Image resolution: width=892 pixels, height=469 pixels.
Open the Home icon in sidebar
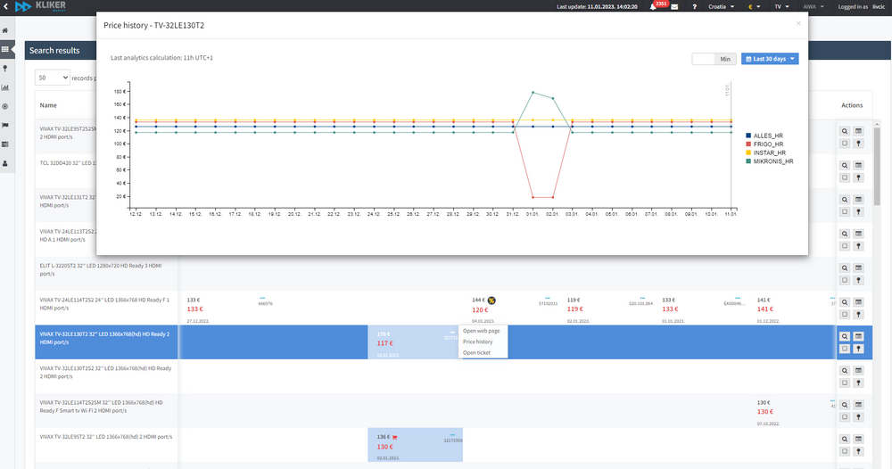[5, 30]
